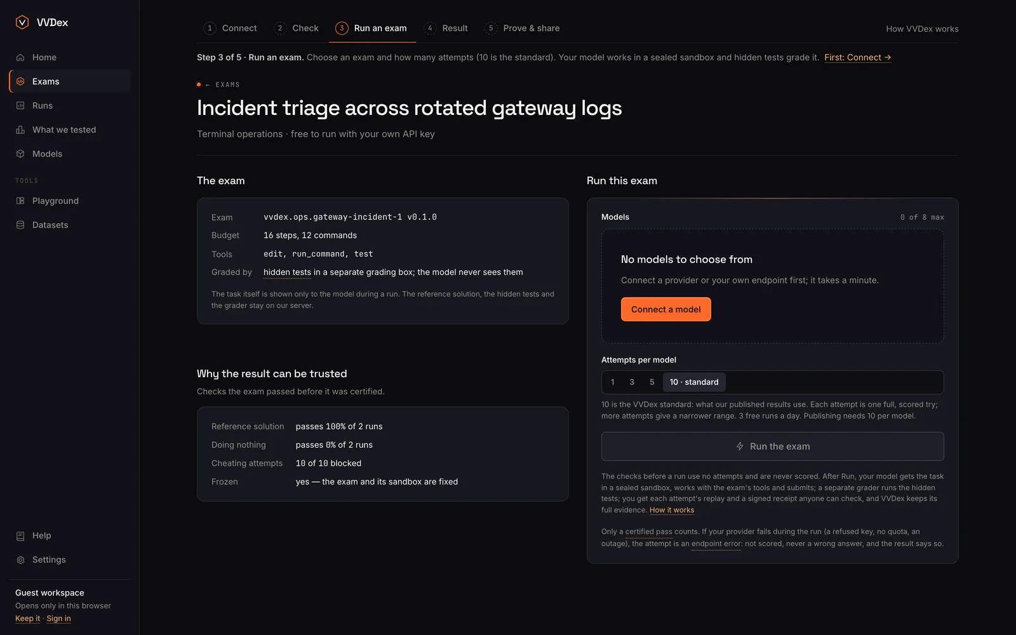The width and height of the screenshot is (1016, 635).
Task: Open Models in the sidebar
Action: 70,154
